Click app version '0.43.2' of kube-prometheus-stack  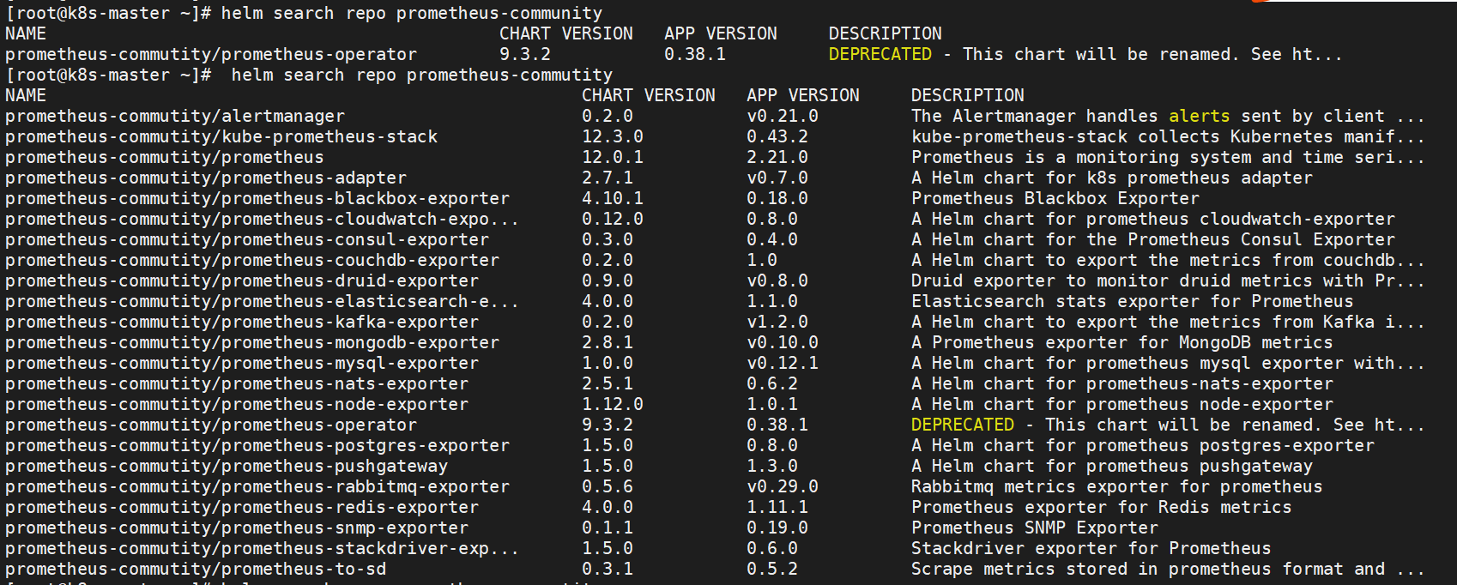pyautogui.click(x=777, y=136)
